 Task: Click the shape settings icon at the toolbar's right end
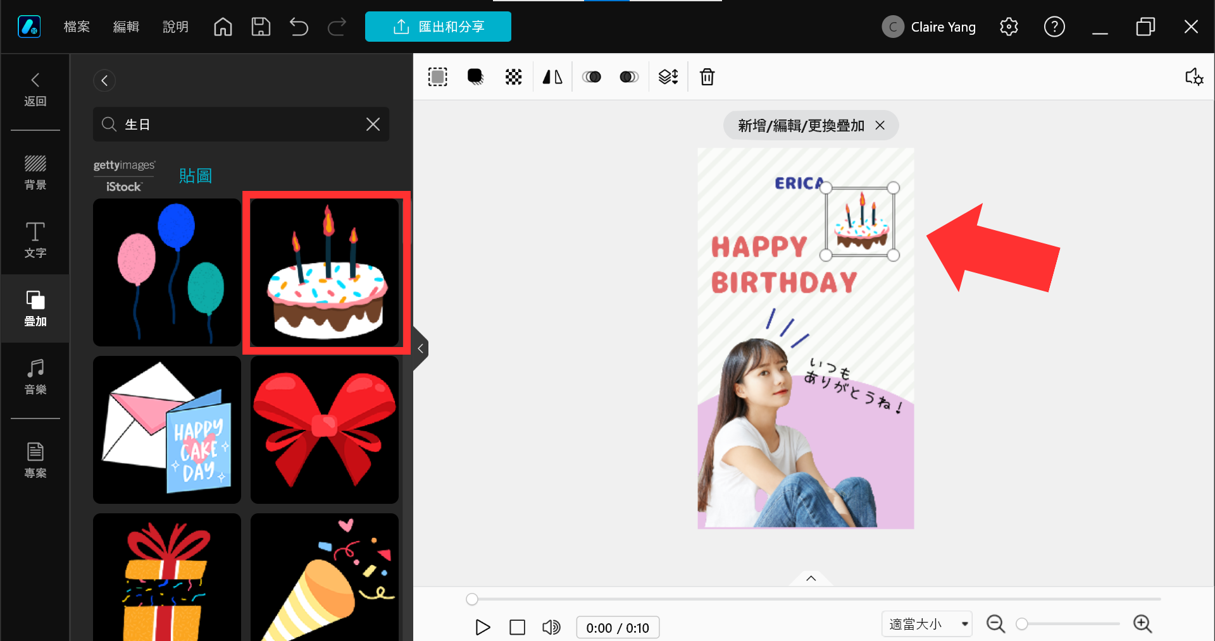(1193, 76)
